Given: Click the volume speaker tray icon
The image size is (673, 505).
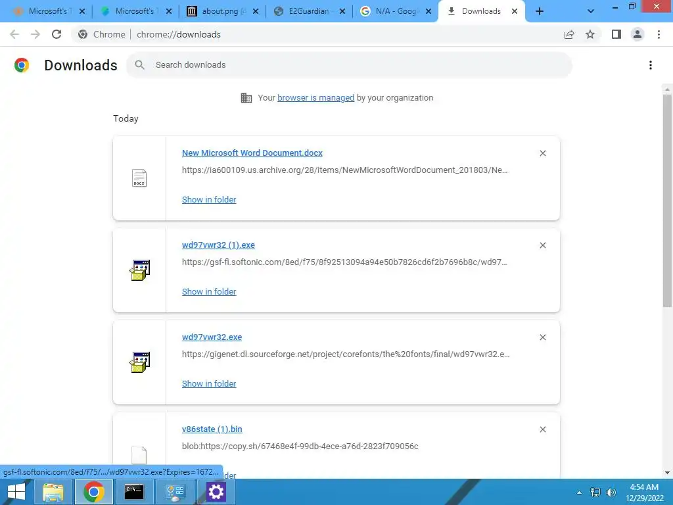Looking at the screenshot, I should [611, 493].
